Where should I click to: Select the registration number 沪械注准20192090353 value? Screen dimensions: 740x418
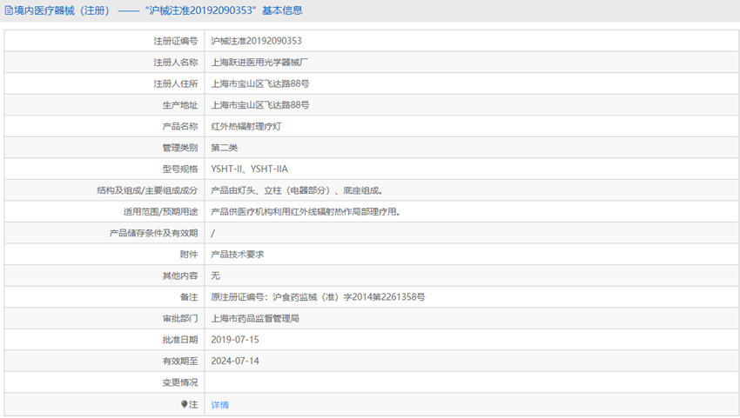pyautogui.click(x=256, y=41)
